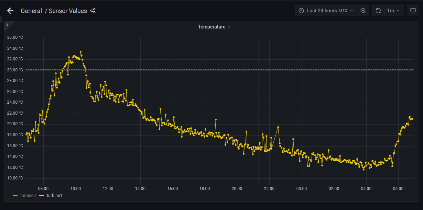The height and width of the screenshot is (210, 423).
Task: Click the 08:00 x-axis time label
Action: (x=43, y=188)
